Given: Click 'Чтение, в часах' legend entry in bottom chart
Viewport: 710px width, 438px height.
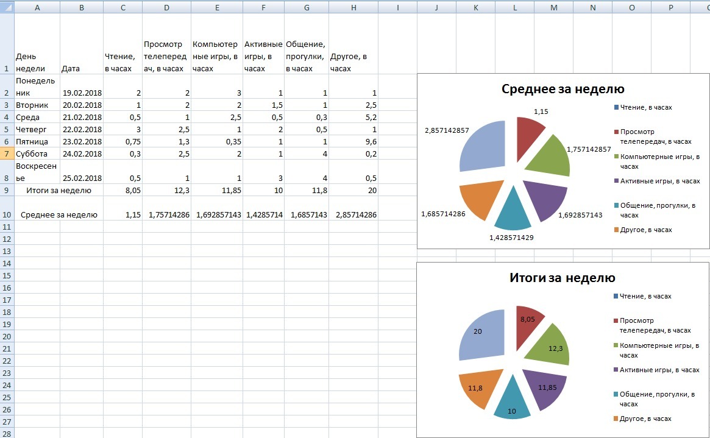Looking at the screenshot, I should 645,296.
